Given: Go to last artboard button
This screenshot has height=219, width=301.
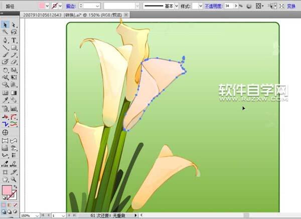Looking at the screenshot, I should (x=74, y=215).
